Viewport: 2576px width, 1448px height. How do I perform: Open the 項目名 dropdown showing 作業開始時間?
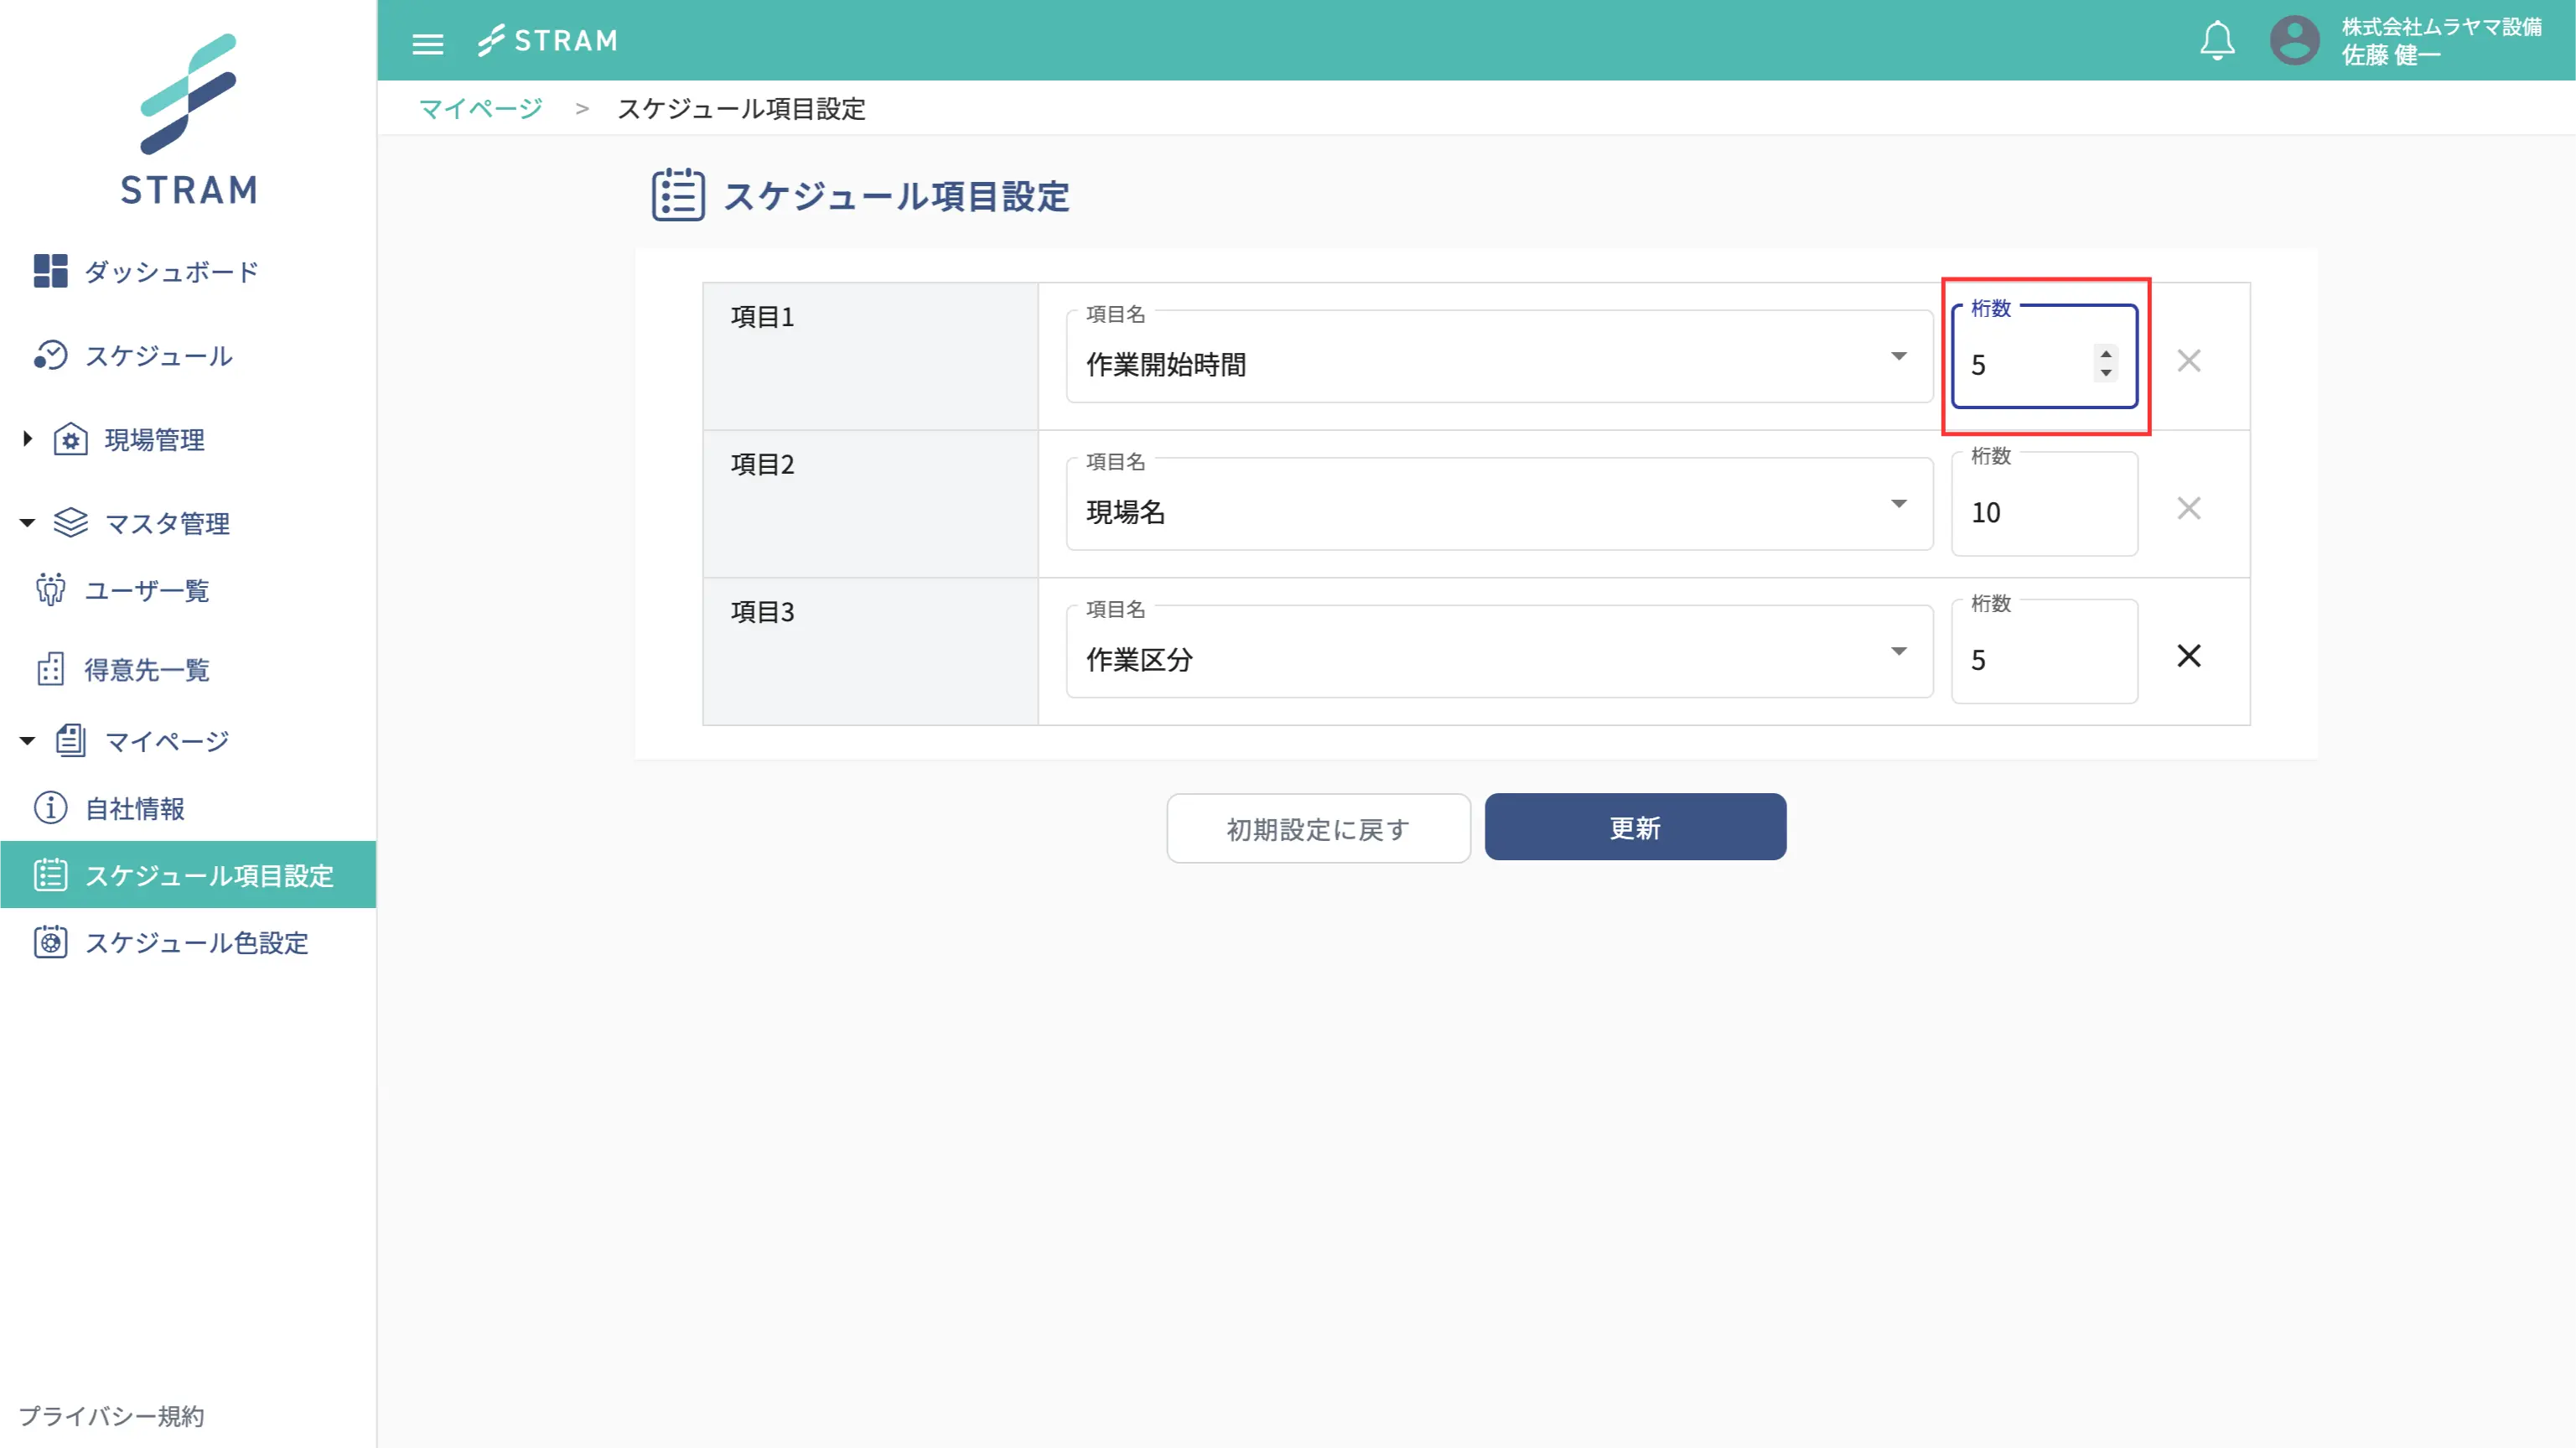tap(1898, 356)
